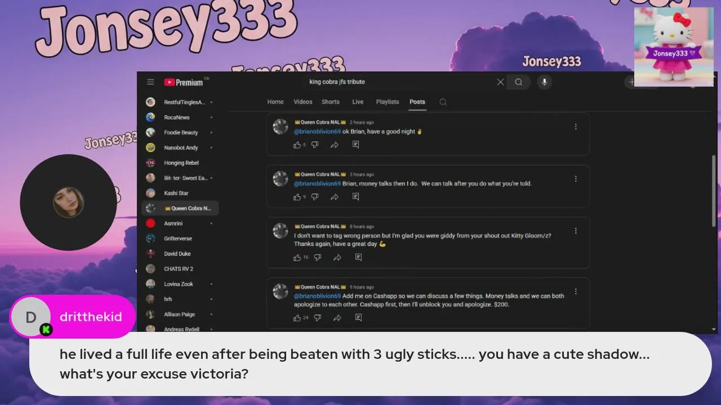This screenshot has width=721, height=405.
Task: Open the RocaNews subscription in the sidebar
Action: (177, 118)
